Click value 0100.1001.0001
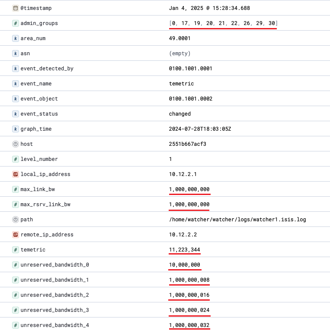330x330 pixels. pos(191,69)
